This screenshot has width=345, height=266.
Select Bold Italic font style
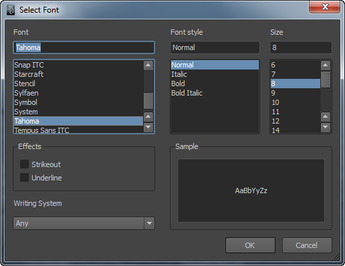(187, 93)
